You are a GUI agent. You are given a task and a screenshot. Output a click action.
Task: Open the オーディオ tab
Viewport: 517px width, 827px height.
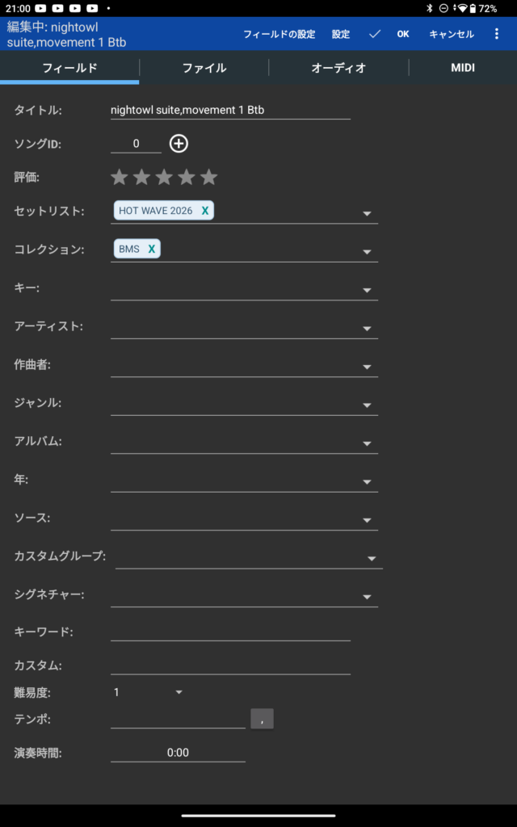(338, 68)
